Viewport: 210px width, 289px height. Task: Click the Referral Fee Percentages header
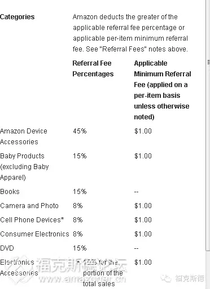(93, 68)
